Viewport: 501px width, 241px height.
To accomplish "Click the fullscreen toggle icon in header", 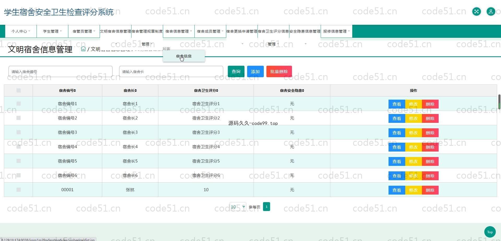I will [476, 11].
